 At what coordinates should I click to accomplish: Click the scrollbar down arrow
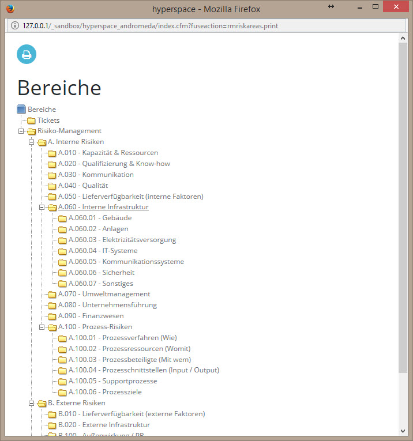pyautogui.click(x=403, y=431)
